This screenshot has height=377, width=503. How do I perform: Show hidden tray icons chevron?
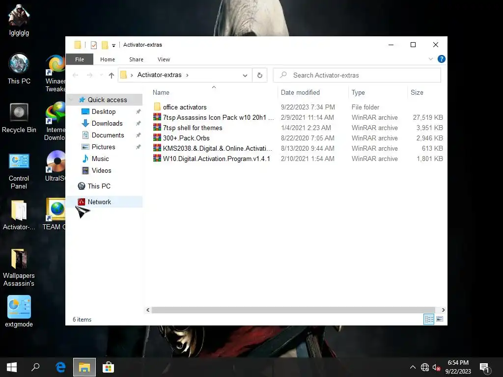tap(413, 367)
